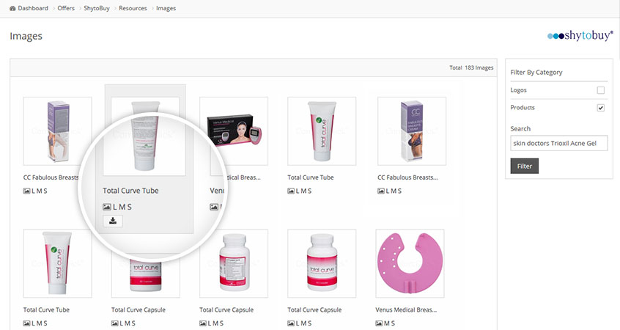The image size is (620, 330).
Task: Click 'CC Fabulous Breasts...' label under bra box
Action: (x=407, y=177)
